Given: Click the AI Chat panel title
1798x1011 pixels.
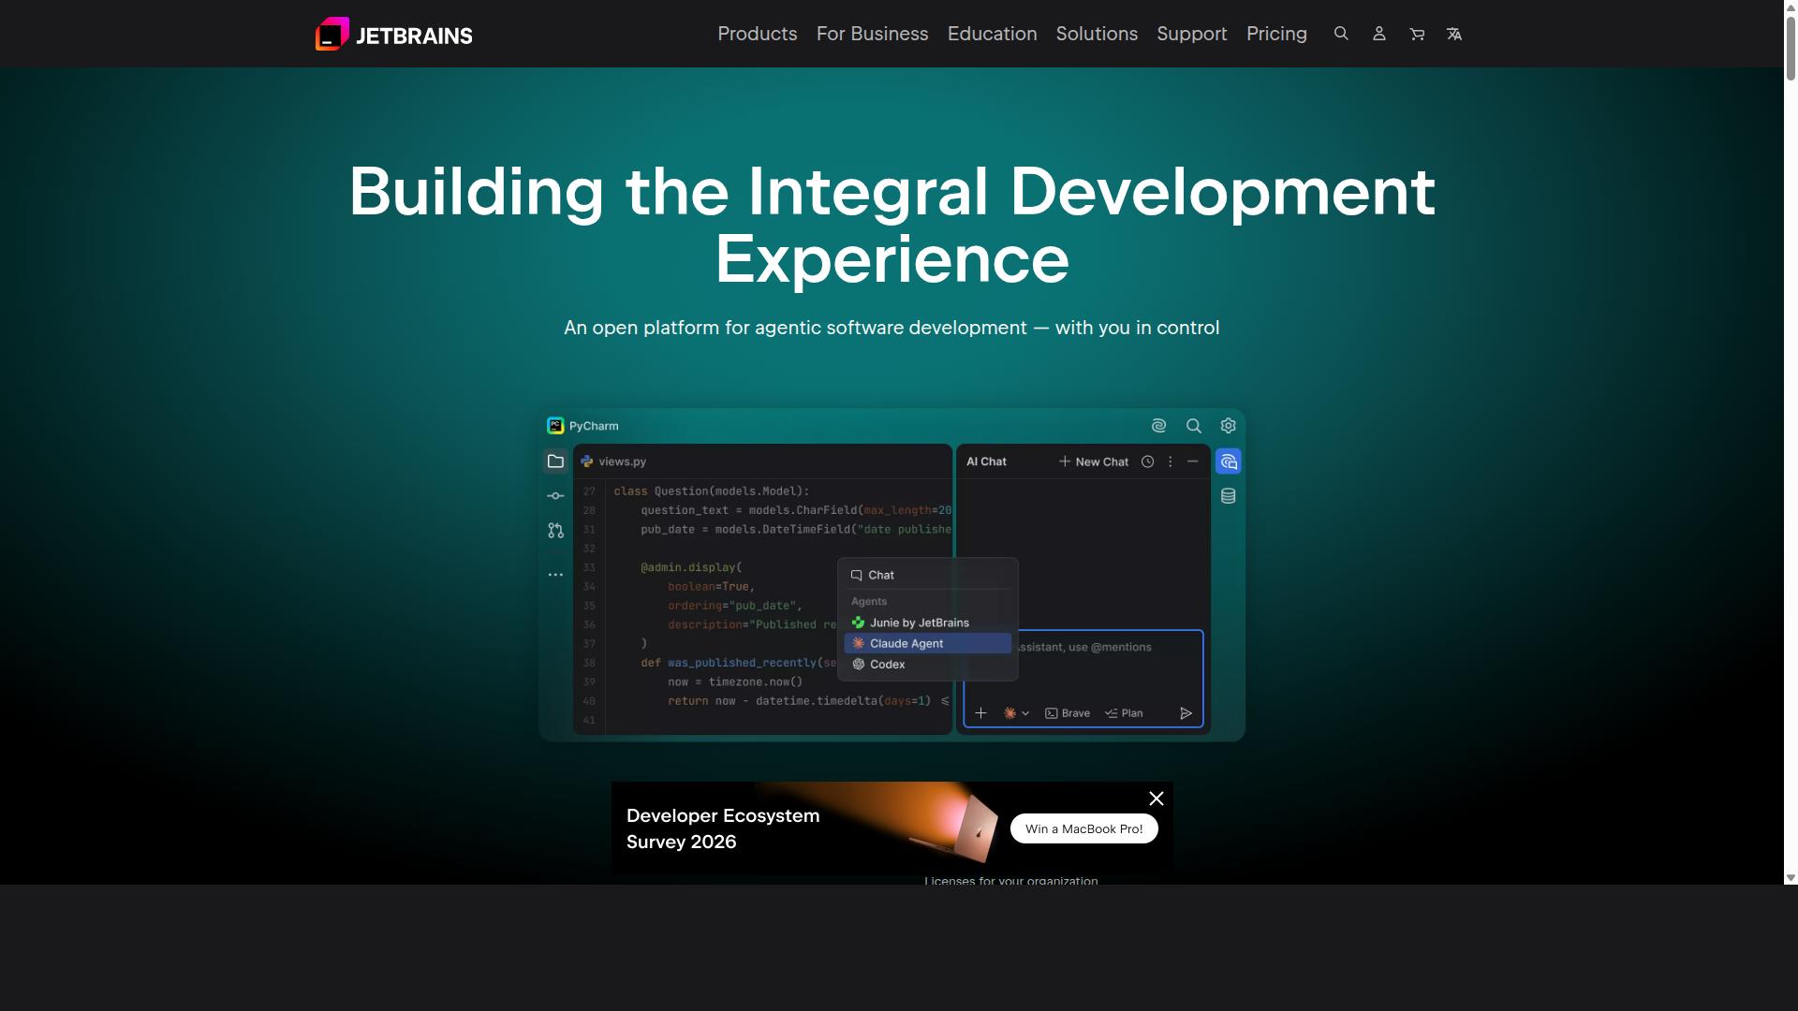Looking at the screenshot, I should (x=986, y=462).
